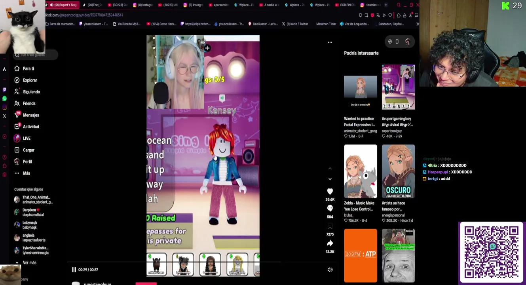
Task: Pause the playing video
Action: click(74, 270)
